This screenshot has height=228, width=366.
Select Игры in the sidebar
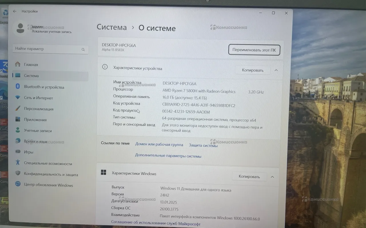(x=29, y=152)
